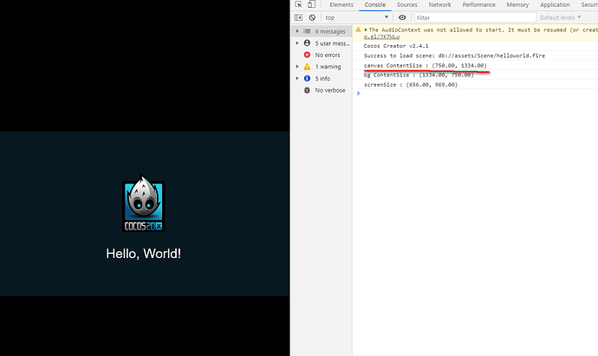Expand the 6 messages group
The width and height of the screenshot is (598, 356).
(x=297, y=31)
